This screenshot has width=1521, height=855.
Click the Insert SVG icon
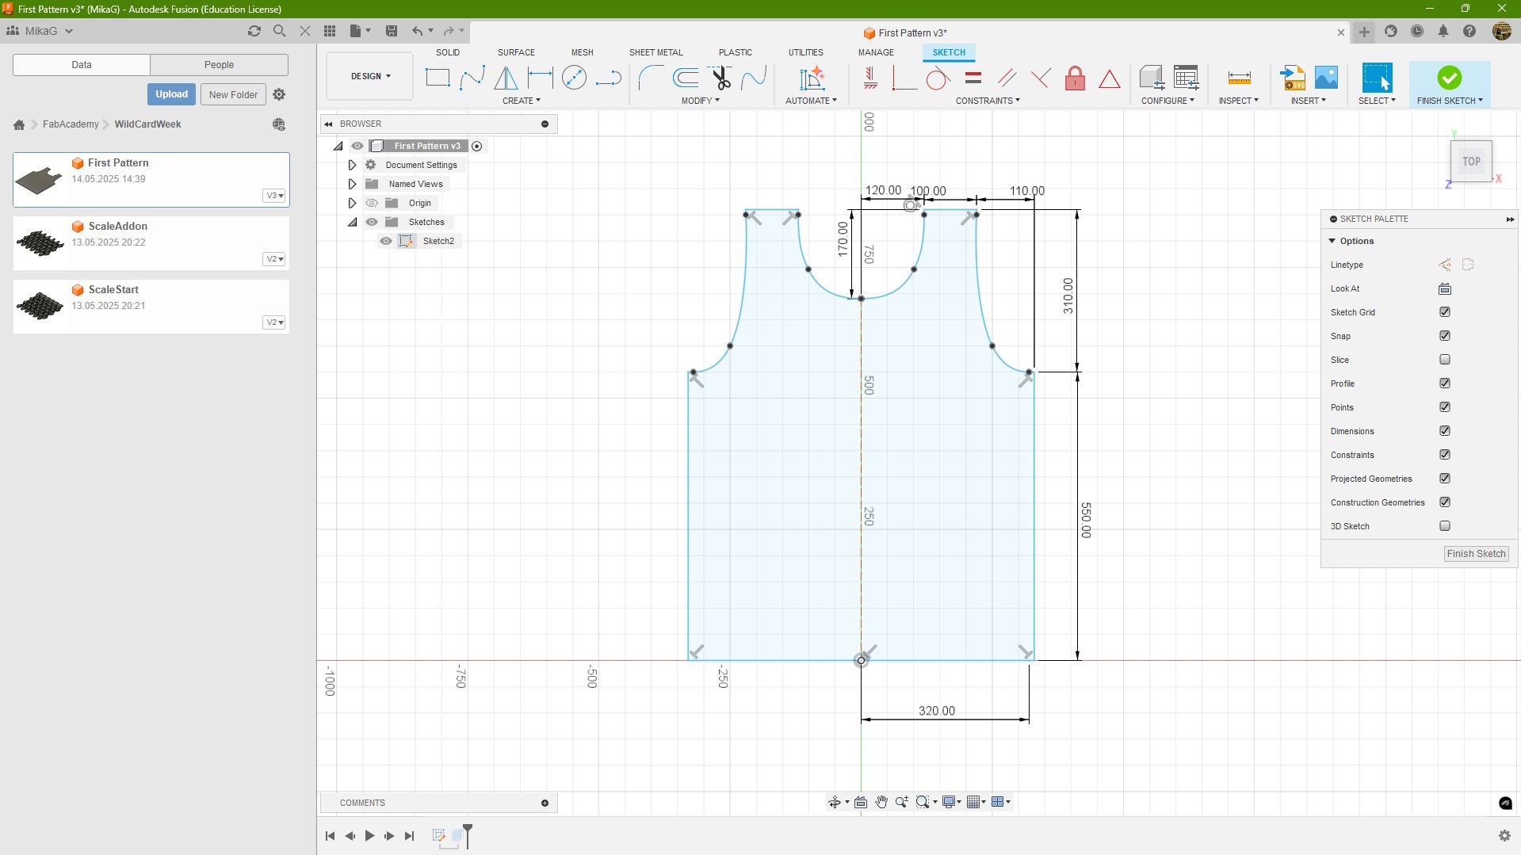(1293, 78)
